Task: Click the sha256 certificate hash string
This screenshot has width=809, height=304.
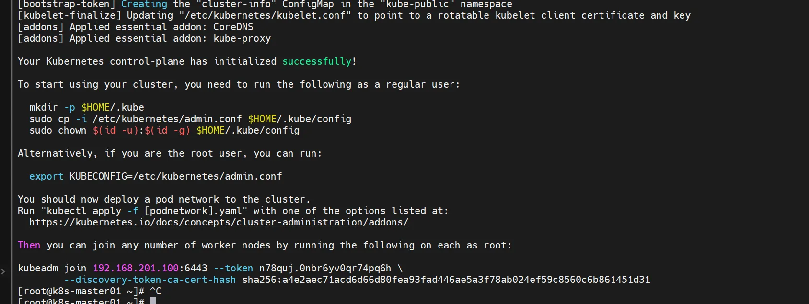Action: [x=446, y=280]
